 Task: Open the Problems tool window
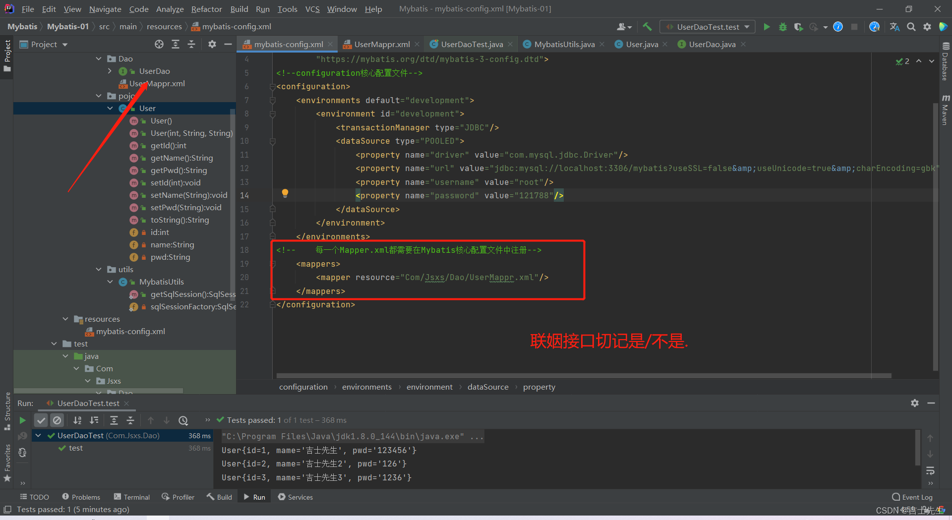[81, 497]
